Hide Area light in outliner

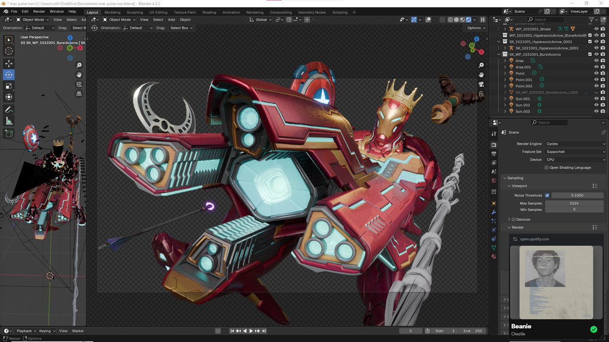(x=596, y=61)
